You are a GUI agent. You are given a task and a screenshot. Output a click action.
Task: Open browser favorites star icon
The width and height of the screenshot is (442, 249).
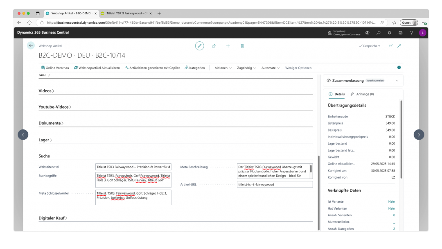[x=394, y=23]
